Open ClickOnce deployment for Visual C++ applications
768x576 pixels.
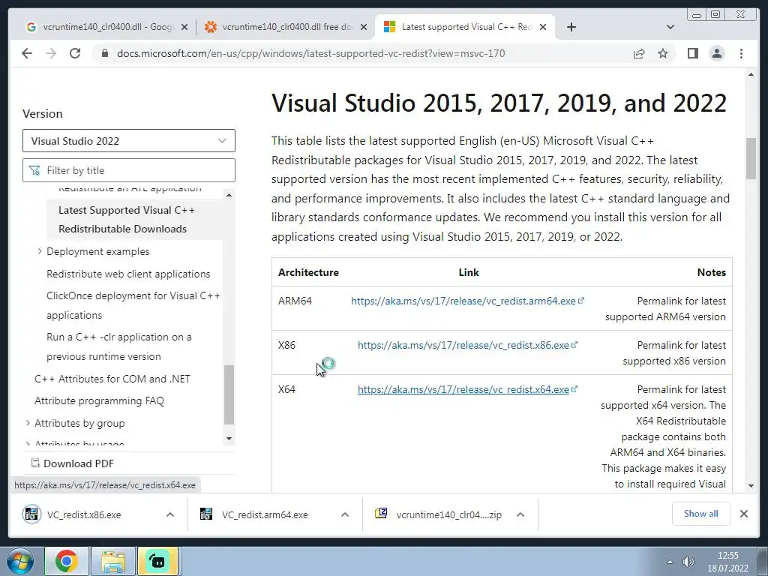133,305
